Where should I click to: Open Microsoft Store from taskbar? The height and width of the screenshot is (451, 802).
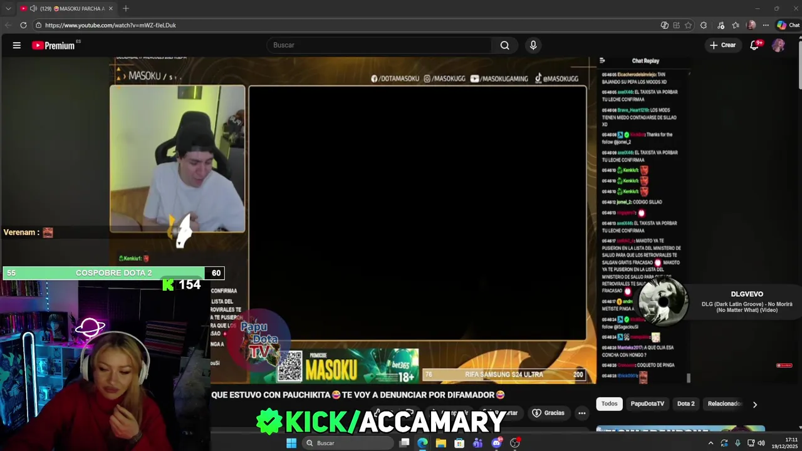pos(460,443)
